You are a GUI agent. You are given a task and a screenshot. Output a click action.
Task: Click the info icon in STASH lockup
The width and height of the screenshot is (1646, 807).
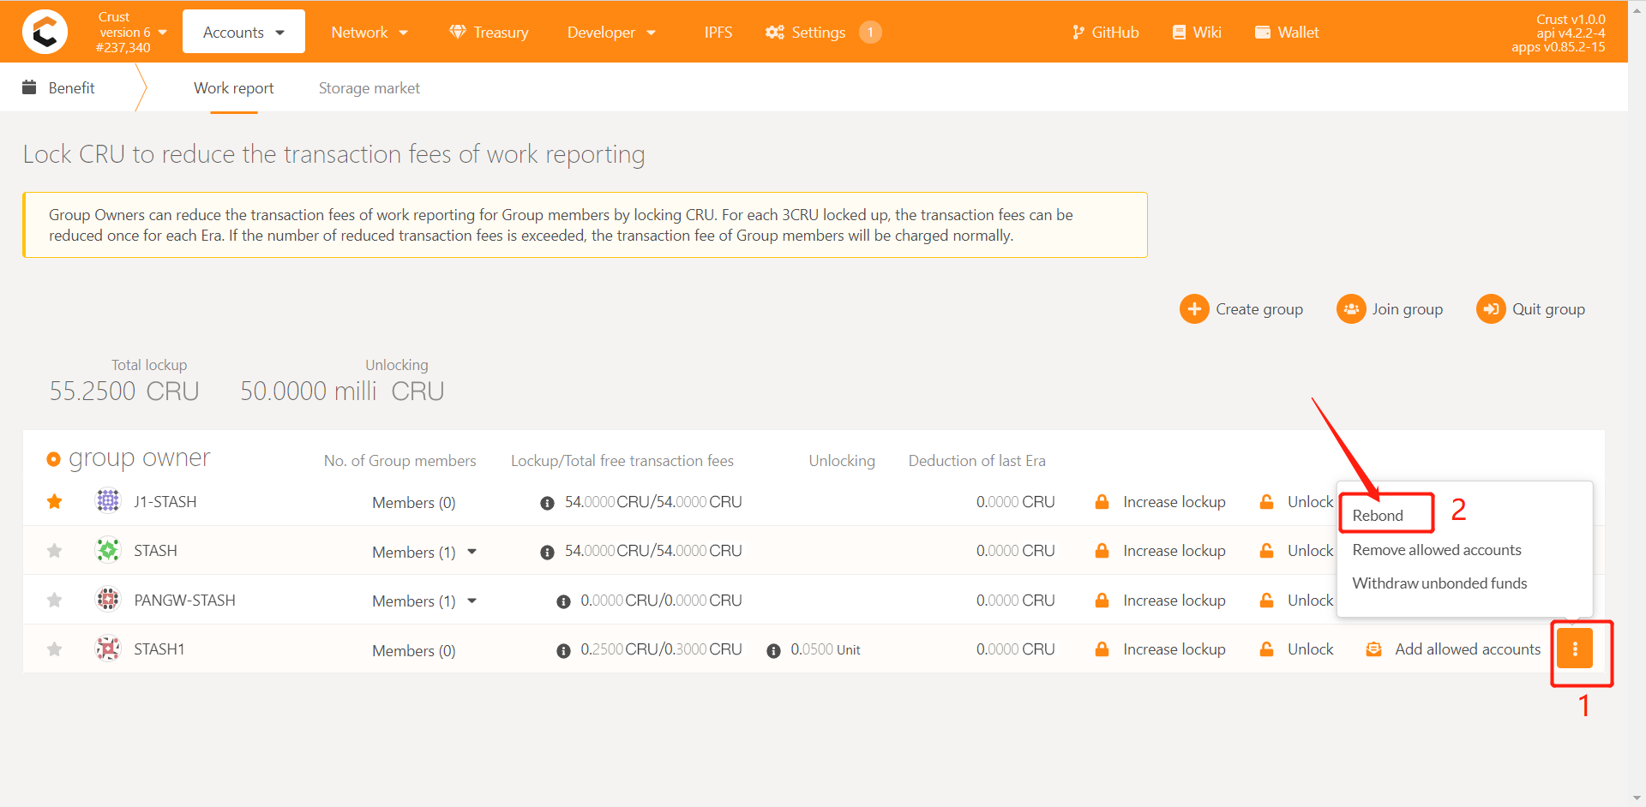(547, 553)
